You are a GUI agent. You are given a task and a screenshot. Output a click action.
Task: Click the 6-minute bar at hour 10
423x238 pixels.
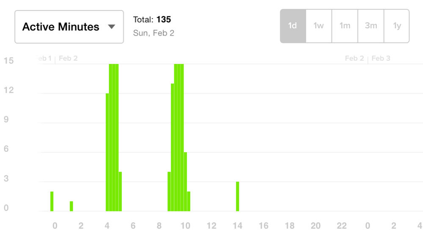[185, 182]
